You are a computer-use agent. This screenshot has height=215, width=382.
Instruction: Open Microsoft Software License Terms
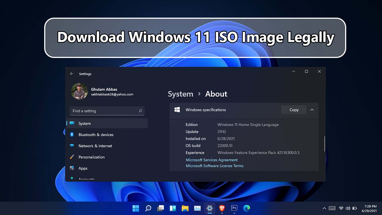click(x=215, y=166)
